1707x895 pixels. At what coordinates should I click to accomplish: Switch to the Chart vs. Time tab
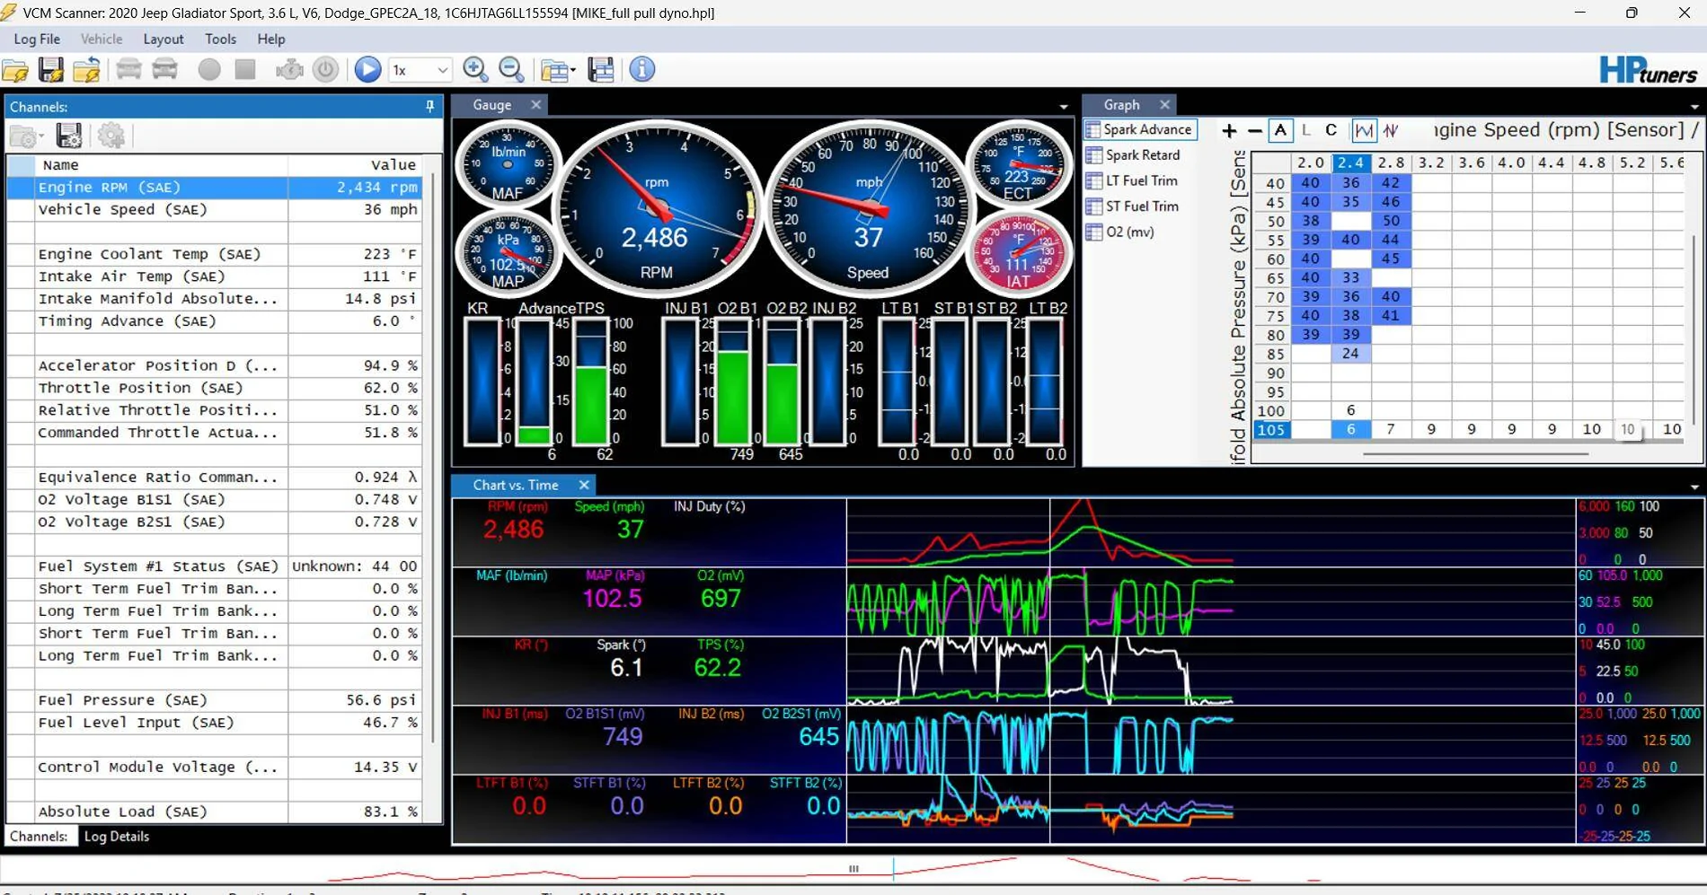pyautogui.click(x=516, y=485)
